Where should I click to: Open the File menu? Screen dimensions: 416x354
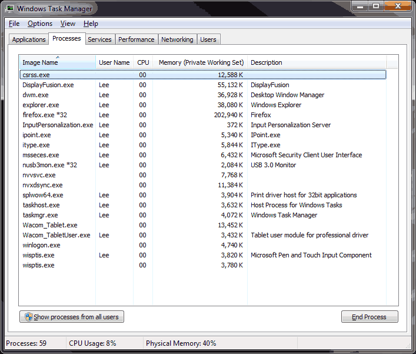tap(14, 24)
